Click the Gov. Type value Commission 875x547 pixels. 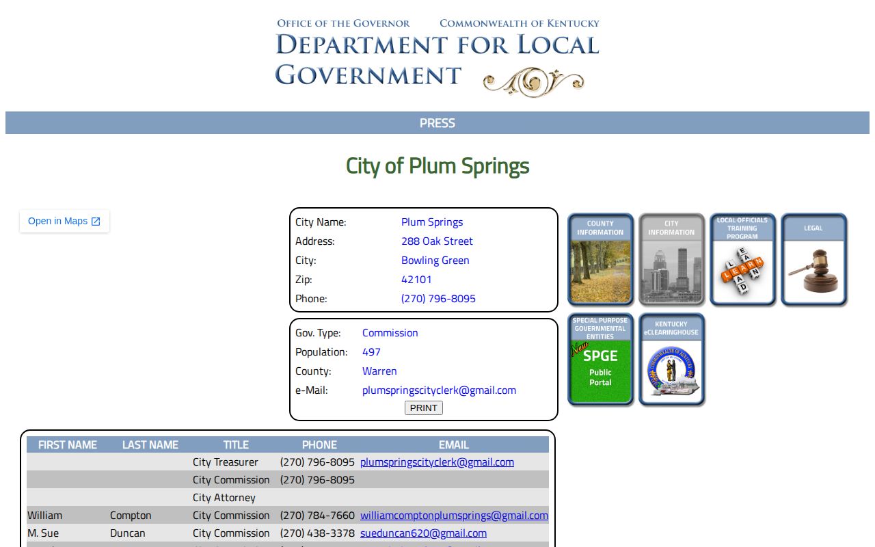point(390,333)
